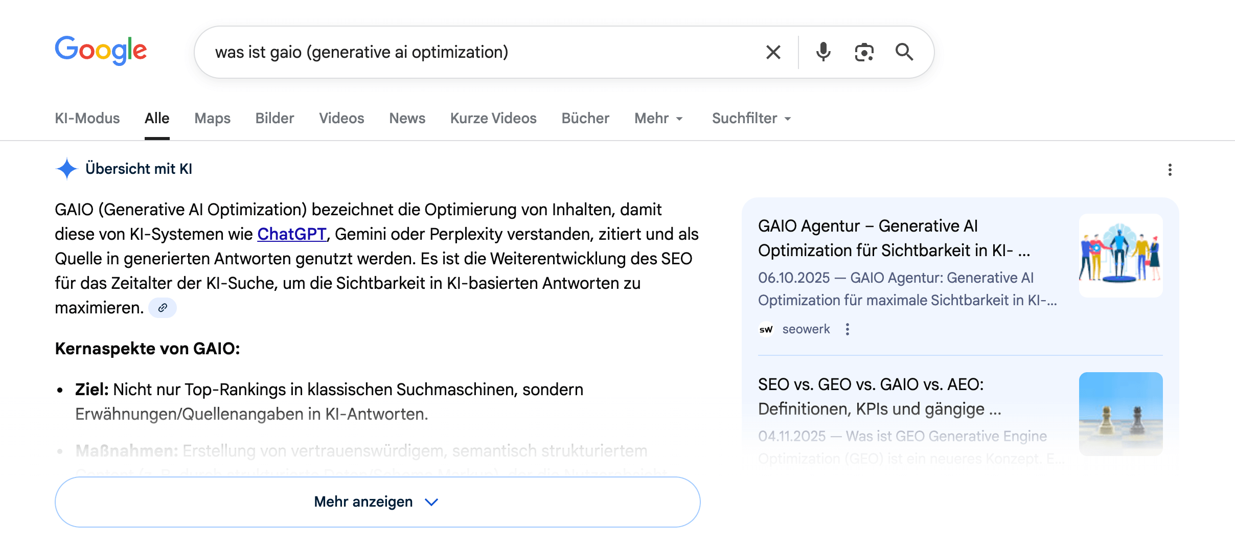This screenshot has height=546, width=1235.
Task: Switch to the Bilder tab
Action: [275, 118]
